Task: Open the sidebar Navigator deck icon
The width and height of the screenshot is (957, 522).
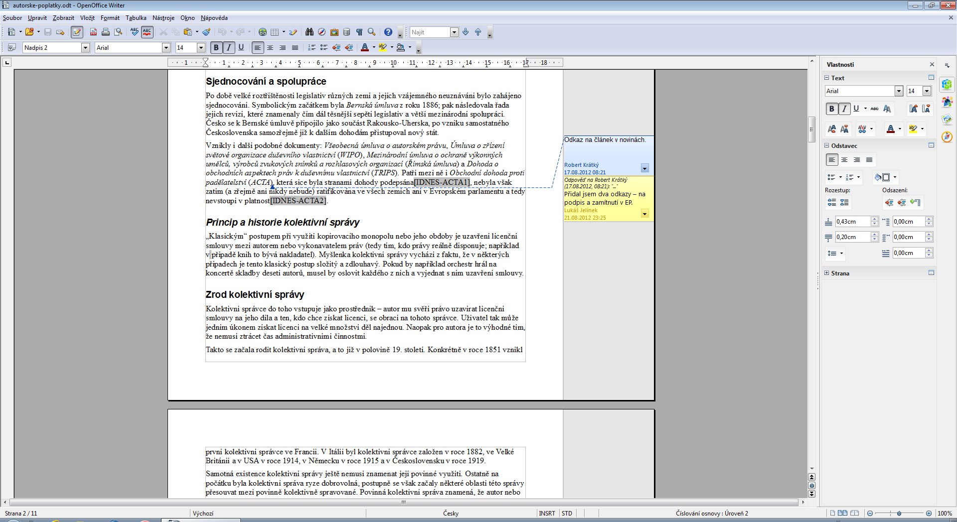Action: (947, 136)
